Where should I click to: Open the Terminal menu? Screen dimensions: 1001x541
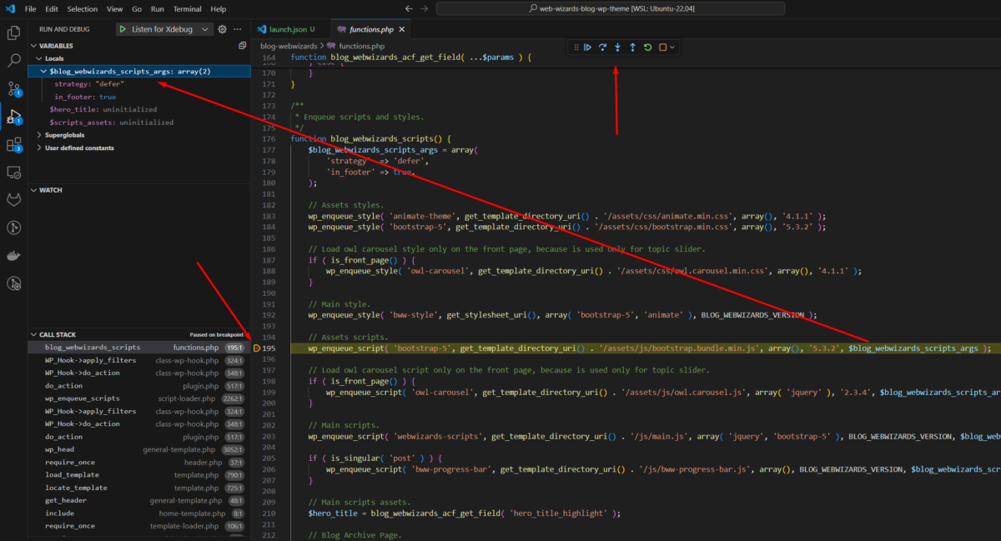click(x=187, y=8)
